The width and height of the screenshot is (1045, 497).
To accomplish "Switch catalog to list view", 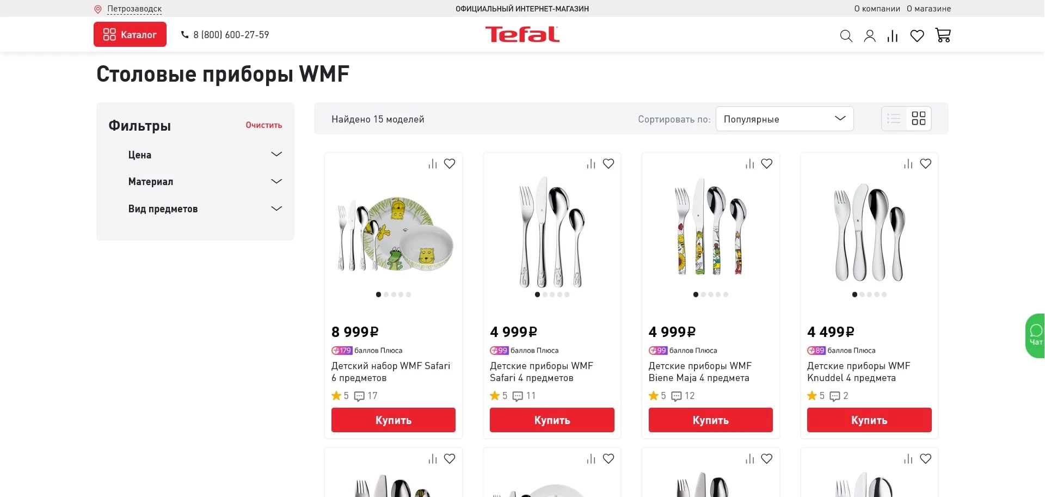I will click(x=893, y=118).
